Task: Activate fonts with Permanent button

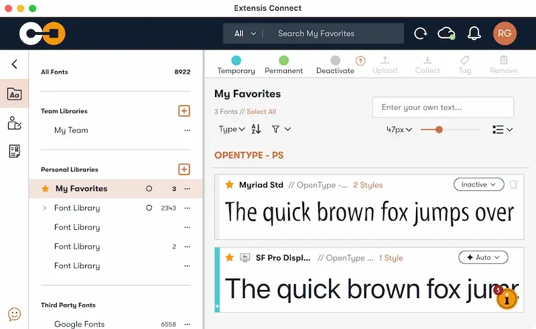Action: click(x=283, y=64)
